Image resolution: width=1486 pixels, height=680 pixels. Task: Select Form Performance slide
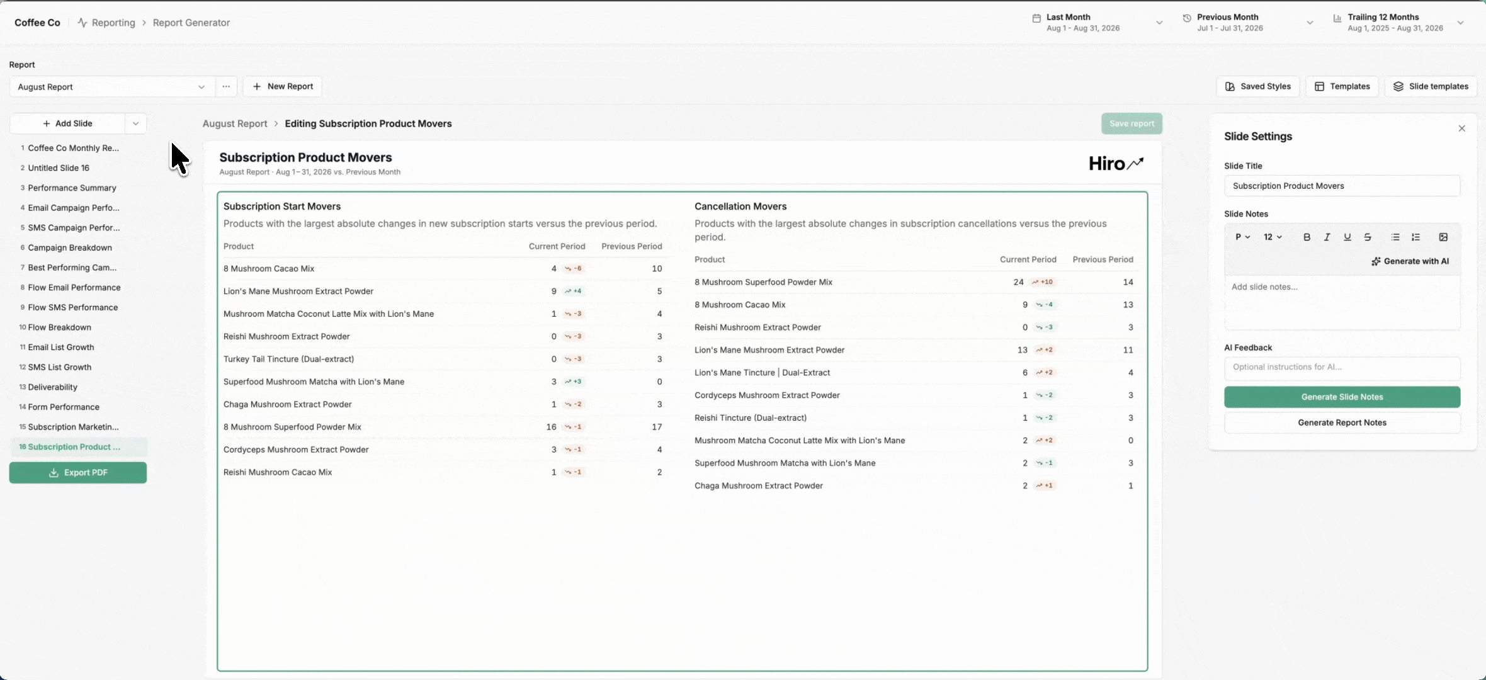pyautogui.click(x=78, y=407)
